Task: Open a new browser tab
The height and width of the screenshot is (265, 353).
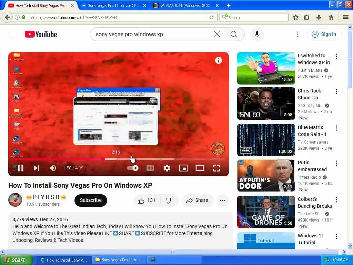Action: pyautogui.click(x=228, y=6)
